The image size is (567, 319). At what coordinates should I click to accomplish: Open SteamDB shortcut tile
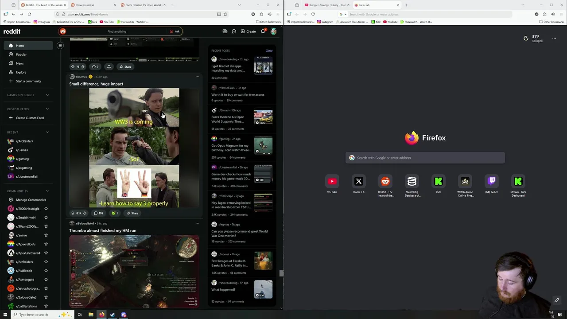point(412,186)
